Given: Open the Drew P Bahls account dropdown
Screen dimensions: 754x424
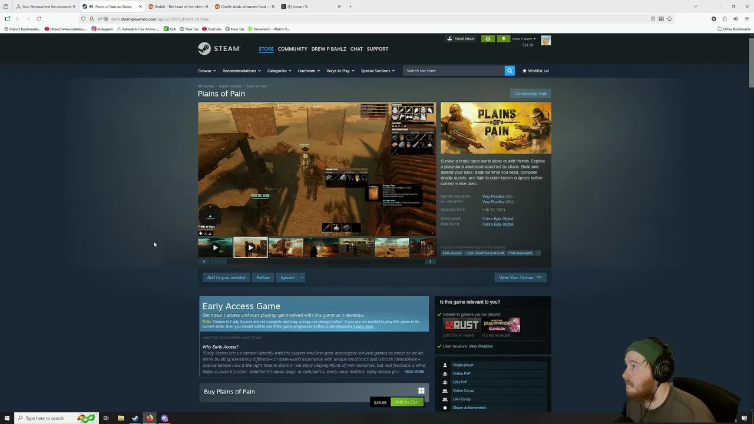Looking at the screenshot, I should pyautogui.click(x=524, y=39).
